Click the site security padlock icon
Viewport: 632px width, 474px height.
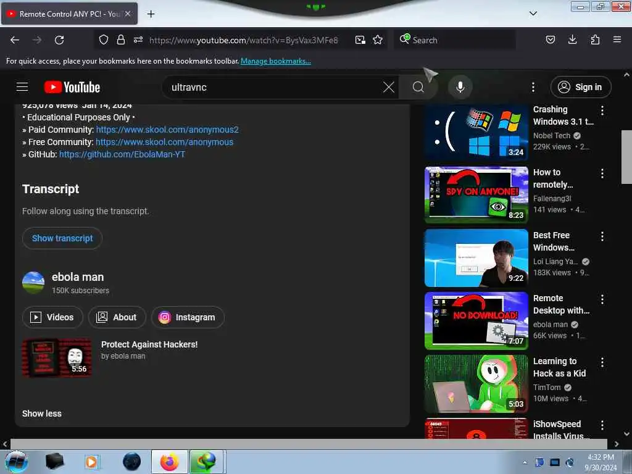coord(120,40)
